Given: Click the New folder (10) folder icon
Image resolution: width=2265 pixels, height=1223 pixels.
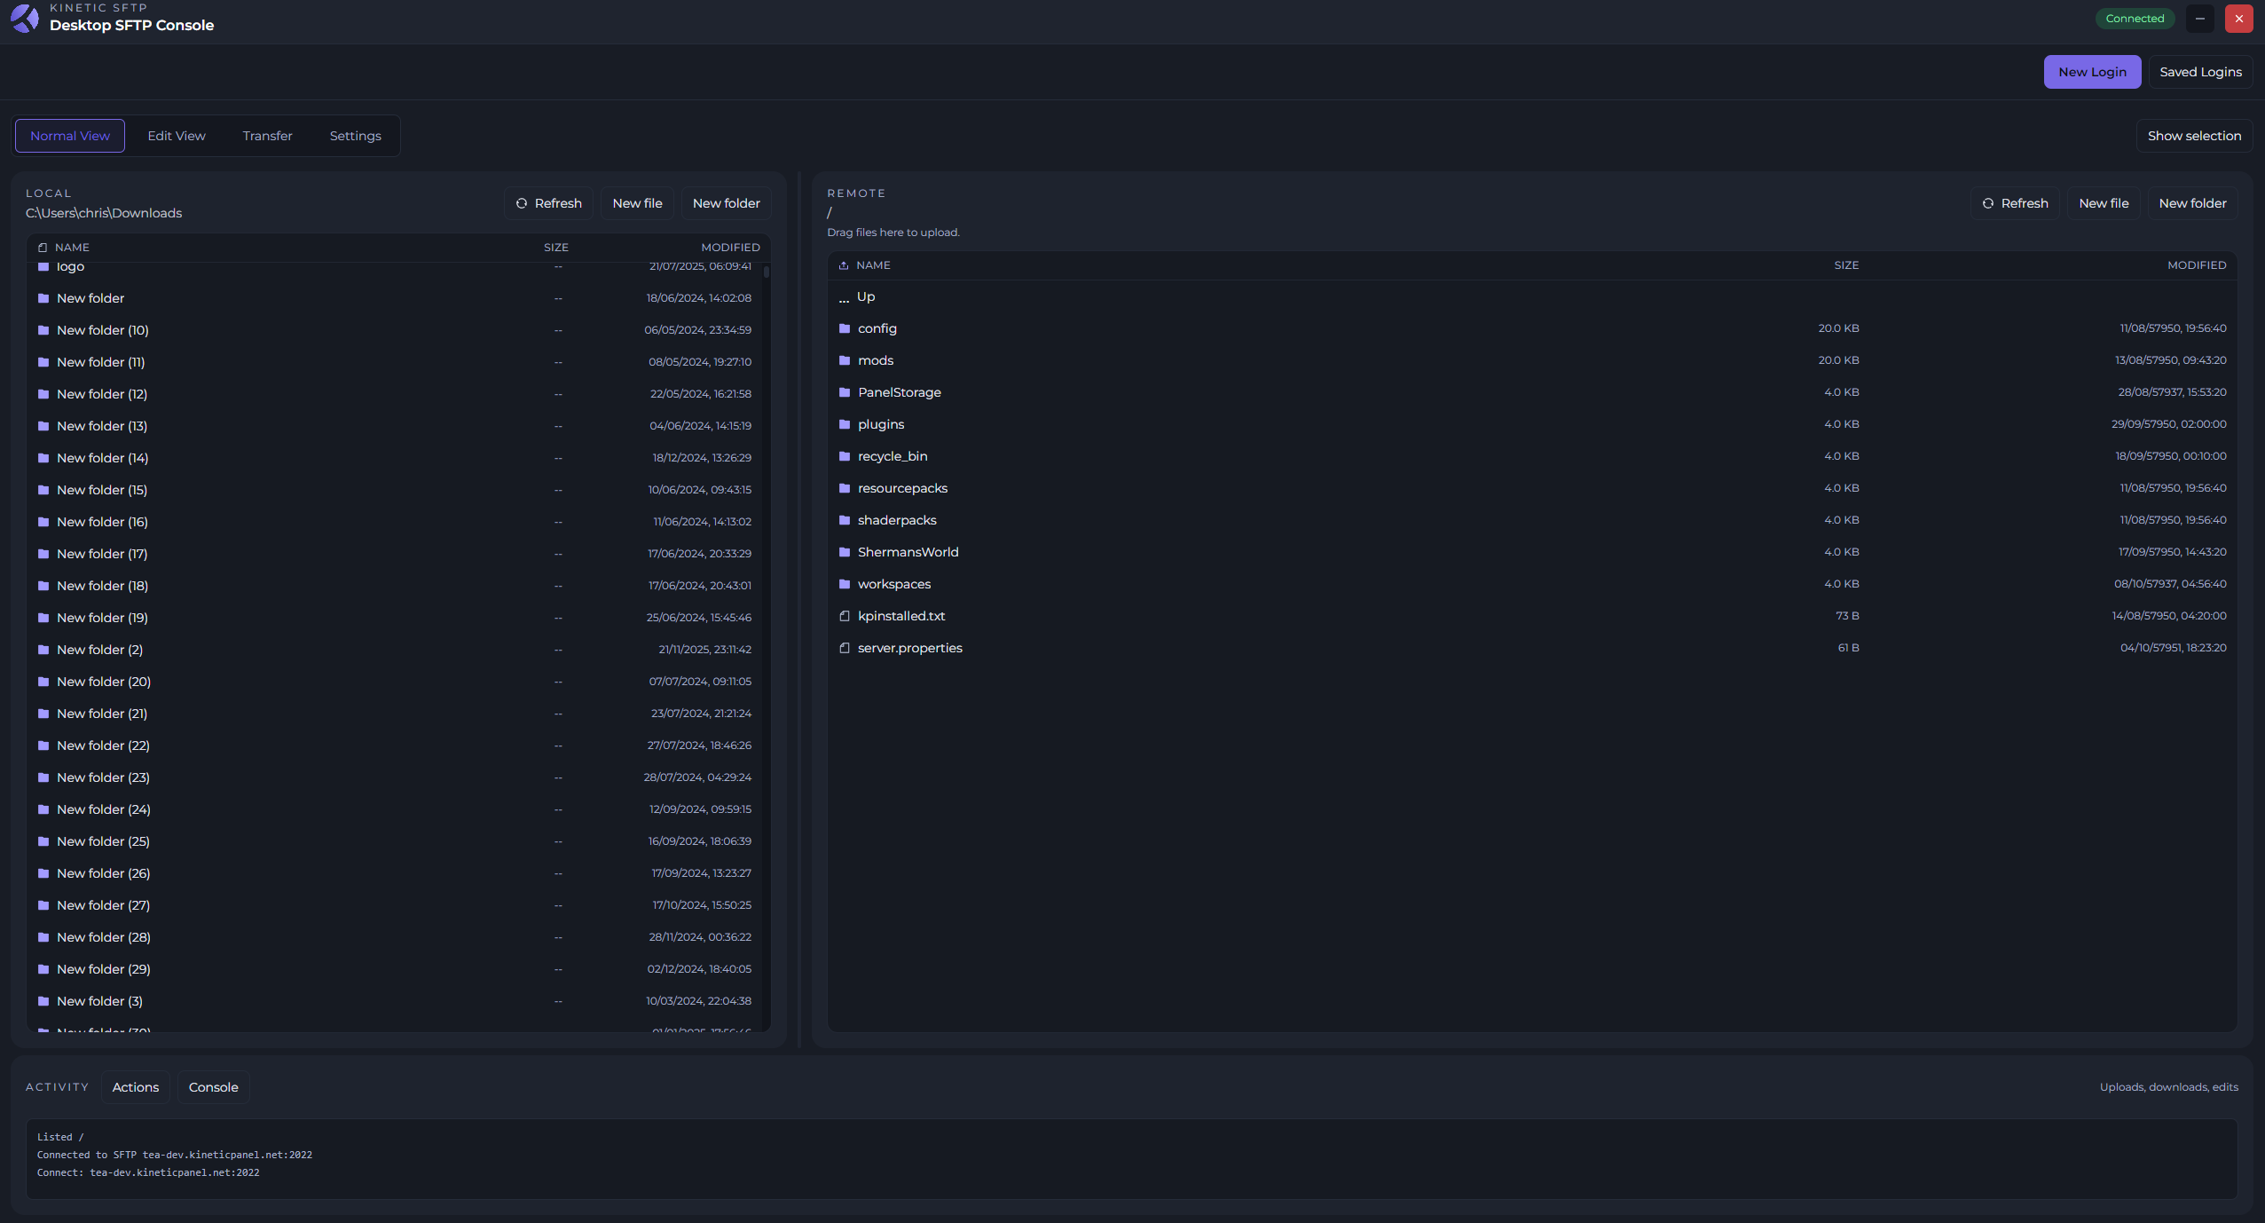Looking at the screenshot, I should coord(43,330).
